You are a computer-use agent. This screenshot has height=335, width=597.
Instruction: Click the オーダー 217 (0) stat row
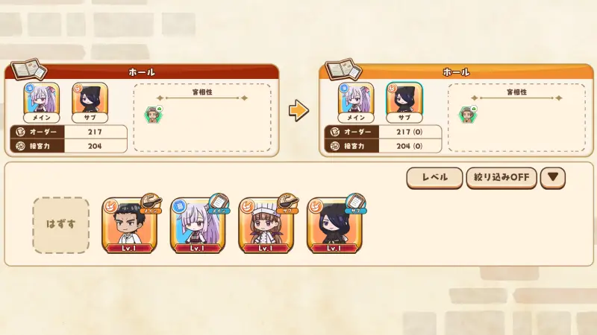(383, 132)
